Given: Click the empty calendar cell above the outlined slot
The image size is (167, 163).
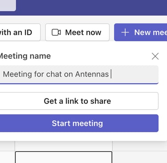Looking at the screenshot, I should (x=64, y=146).
